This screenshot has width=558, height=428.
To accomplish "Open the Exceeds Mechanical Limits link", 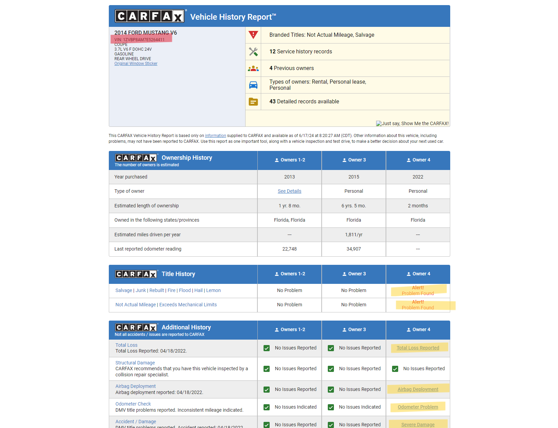I will [188, 305].
